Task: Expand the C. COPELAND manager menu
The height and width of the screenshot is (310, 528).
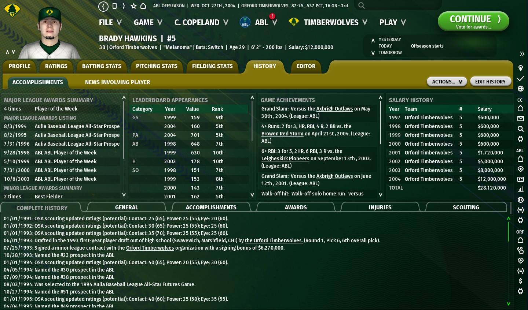Action: point(201,22)
